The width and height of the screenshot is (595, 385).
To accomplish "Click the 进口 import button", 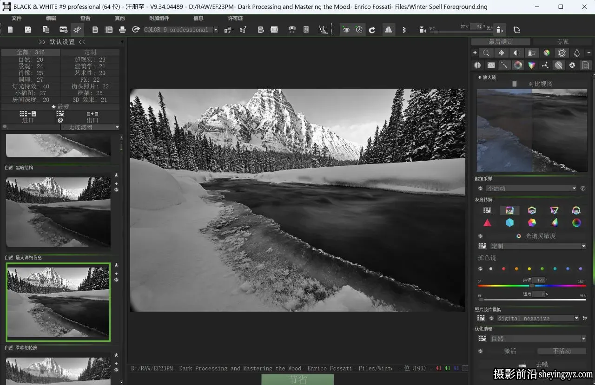I will 28,117.
